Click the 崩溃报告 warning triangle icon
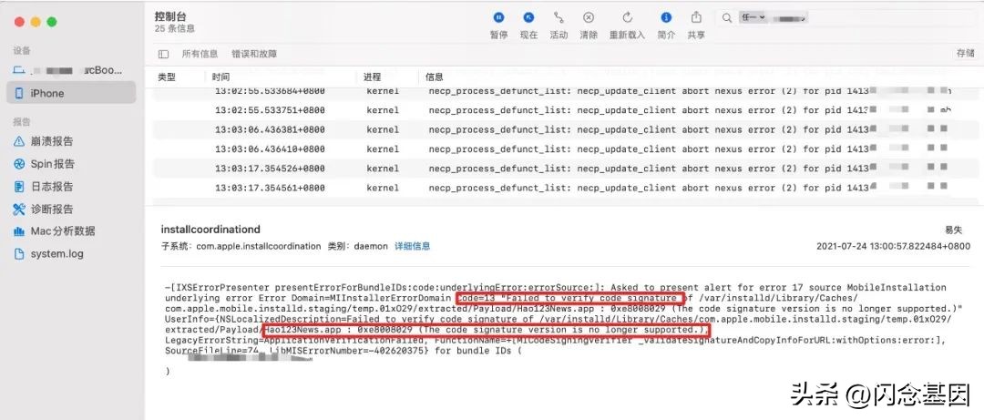The width and height of the screenshot is (984, 420). (x=19, y=141)
